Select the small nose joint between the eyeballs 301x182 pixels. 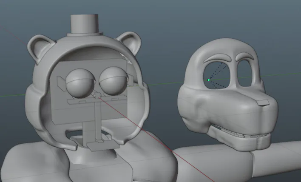[97, 95]
